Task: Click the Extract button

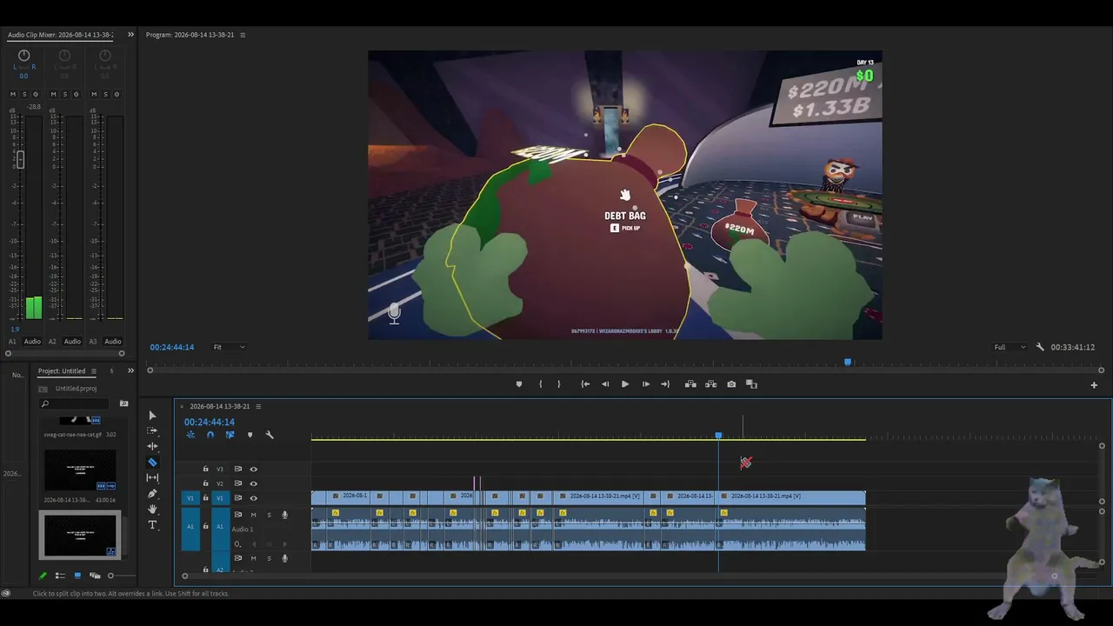Action: point(710,384)
